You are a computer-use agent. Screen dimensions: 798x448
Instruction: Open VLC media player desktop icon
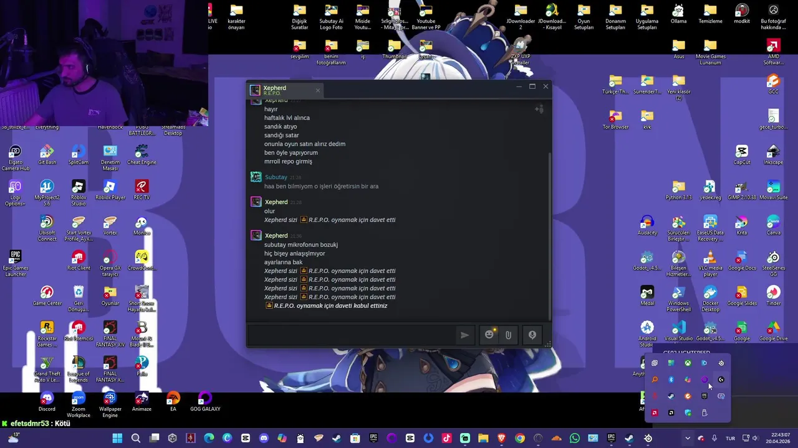(710, 263)
